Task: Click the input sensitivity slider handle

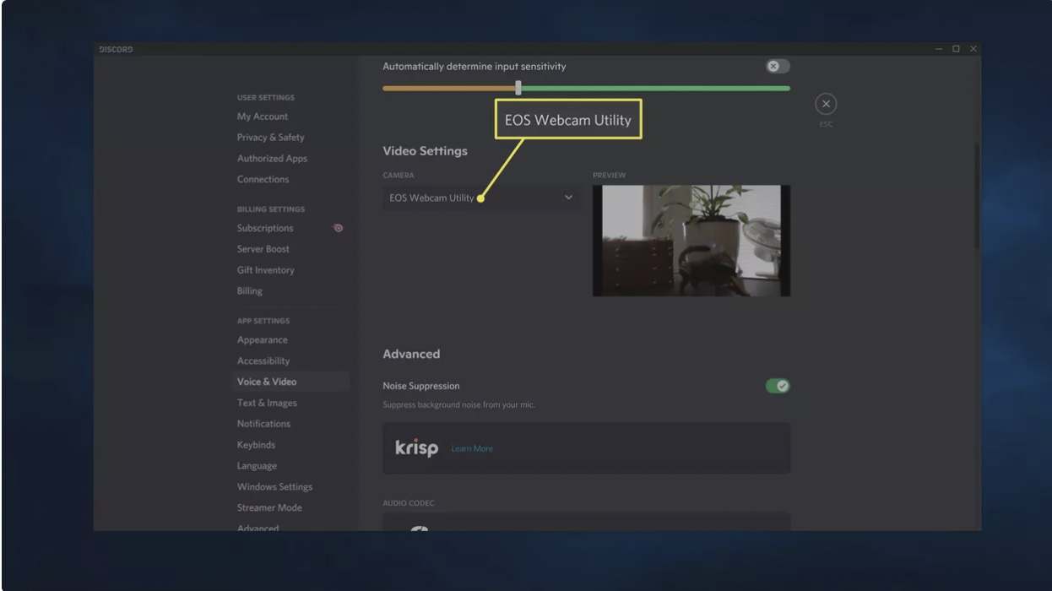Action: coord(518,88)
